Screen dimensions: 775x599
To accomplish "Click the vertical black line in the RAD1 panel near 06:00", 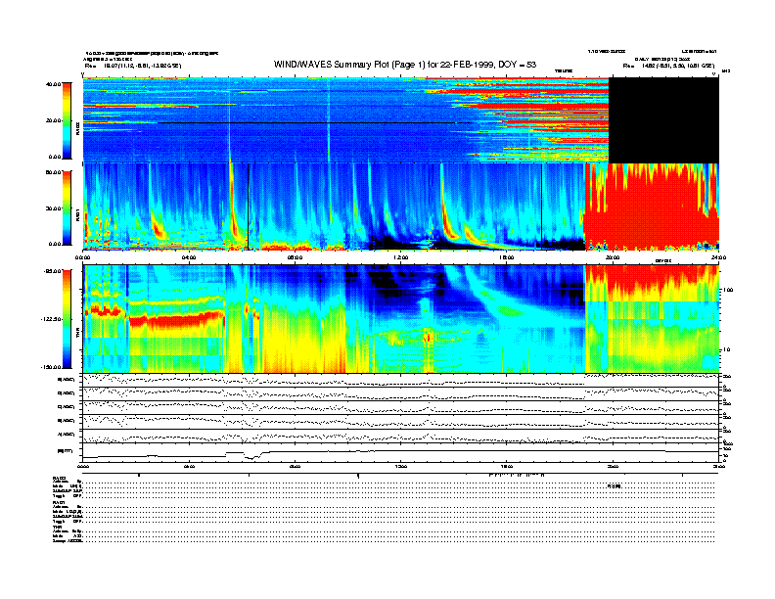I will [248, 207].
